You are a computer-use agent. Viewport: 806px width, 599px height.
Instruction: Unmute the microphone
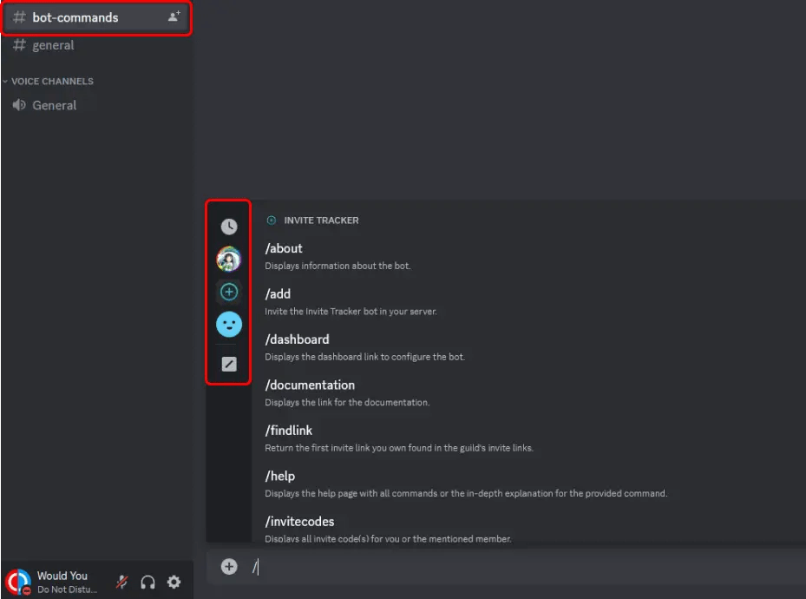[x=121, y=582]
